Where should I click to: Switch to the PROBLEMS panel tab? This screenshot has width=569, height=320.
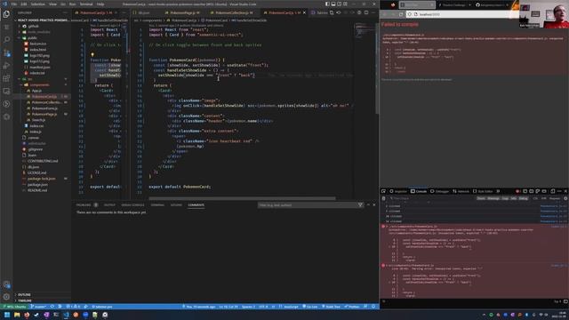(x=84, y=205)
